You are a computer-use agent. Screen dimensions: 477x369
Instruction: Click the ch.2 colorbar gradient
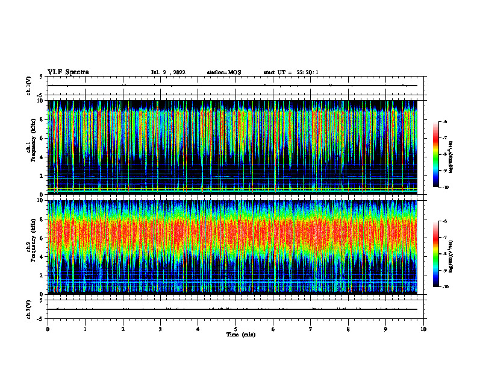(435, 254)
